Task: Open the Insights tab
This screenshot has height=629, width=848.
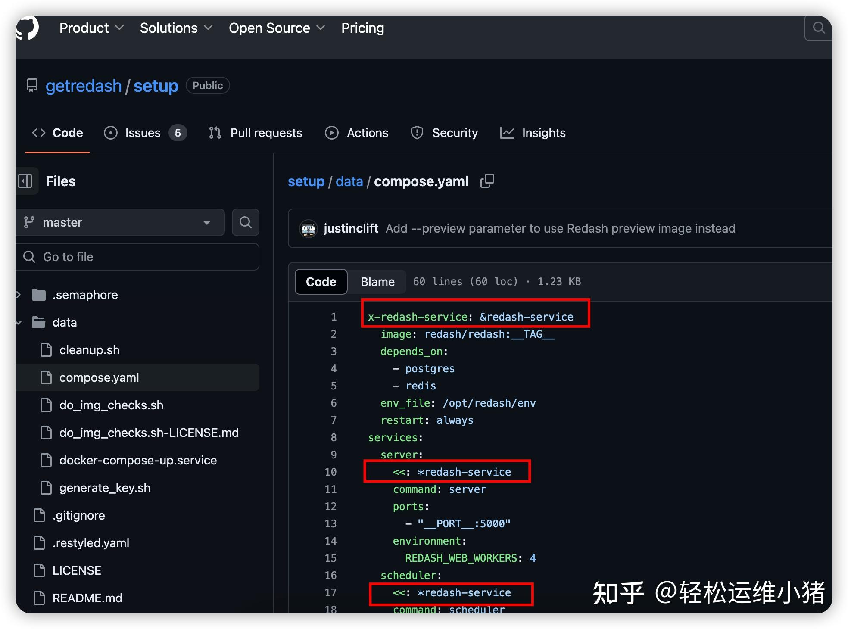Action: pyautogui.click(x=543, y=133)
